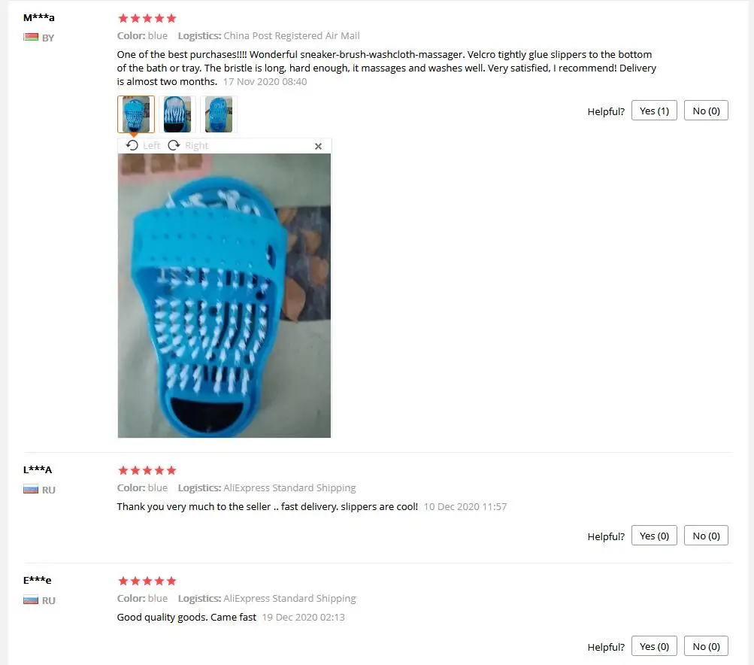The height and width of the screenshot is (665, 754).
Task: Click the Russian flag under L***A
Action: tap(31, 490)
